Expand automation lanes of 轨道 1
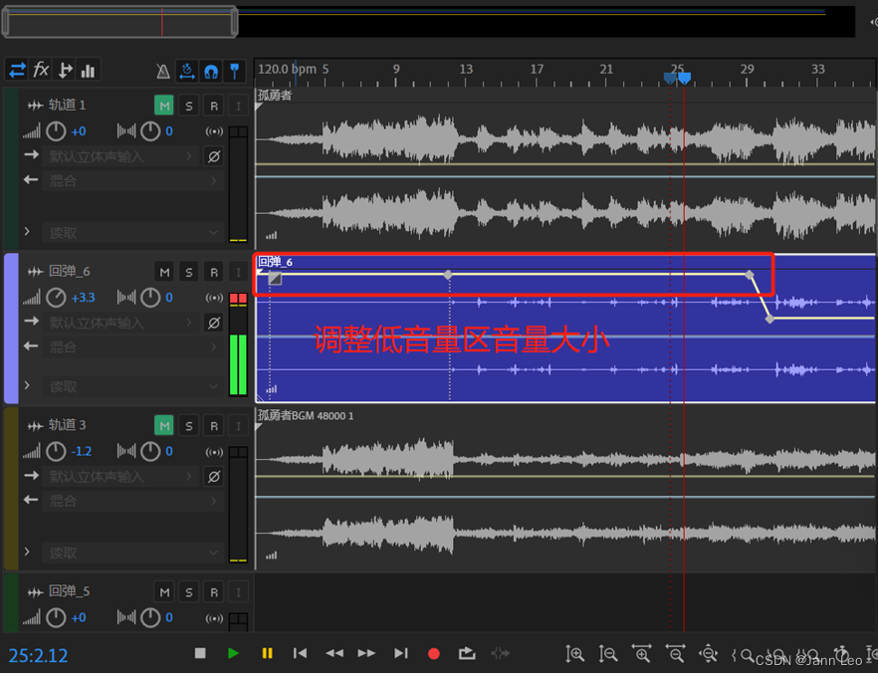878x676 pixels. pyautogui.click(x=27, y=231)
